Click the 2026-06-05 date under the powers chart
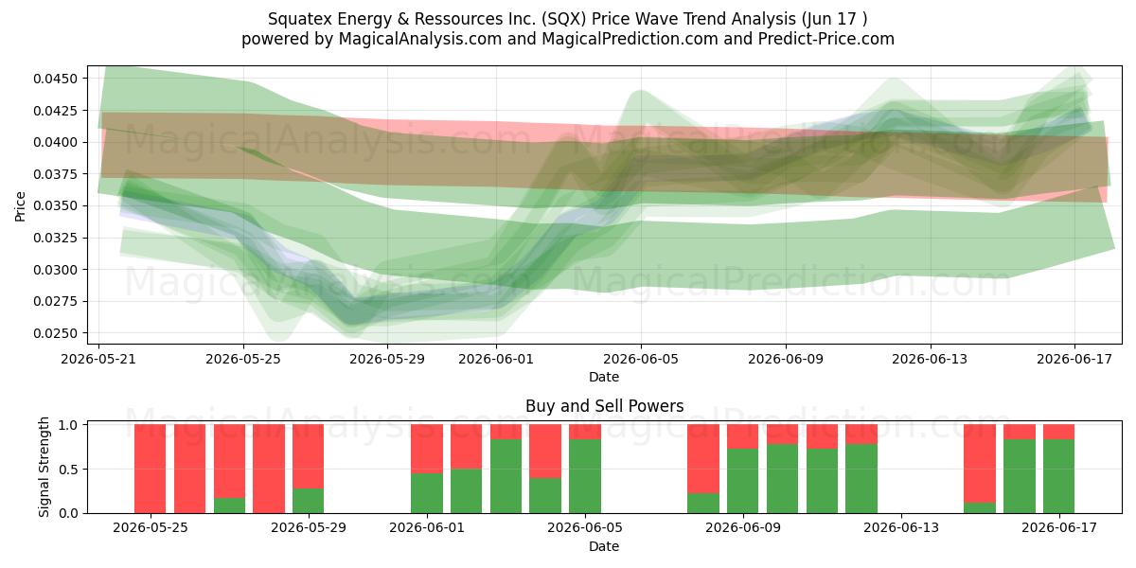The width and height of the screenshot is (1136, 568). click(585, 528)
